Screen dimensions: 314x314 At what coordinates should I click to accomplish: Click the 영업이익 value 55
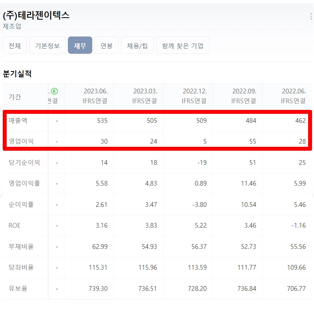click(253, 141)
